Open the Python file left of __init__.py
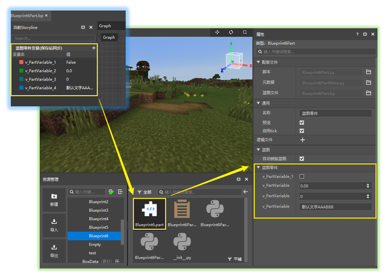Viewport: 386px width, 277px height. [149, 242]
